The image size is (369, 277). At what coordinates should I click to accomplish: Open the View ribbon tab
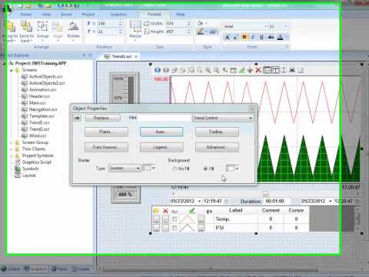click(x=46, y=15)
